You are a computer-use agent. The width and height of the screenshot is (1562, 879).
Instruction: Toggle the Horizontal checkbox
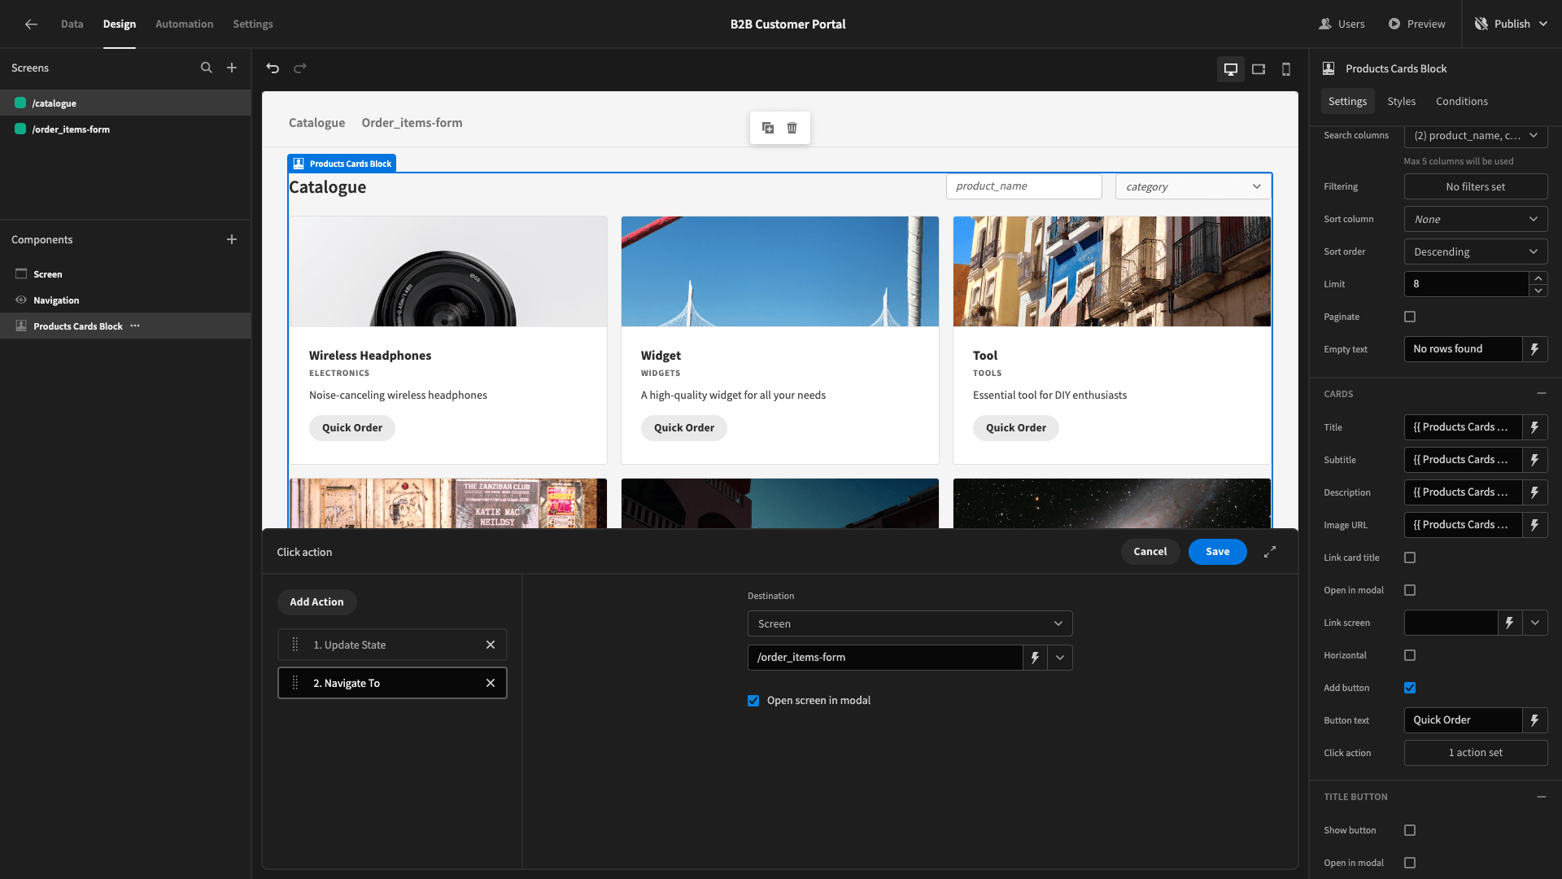[x=1410, y=655]
